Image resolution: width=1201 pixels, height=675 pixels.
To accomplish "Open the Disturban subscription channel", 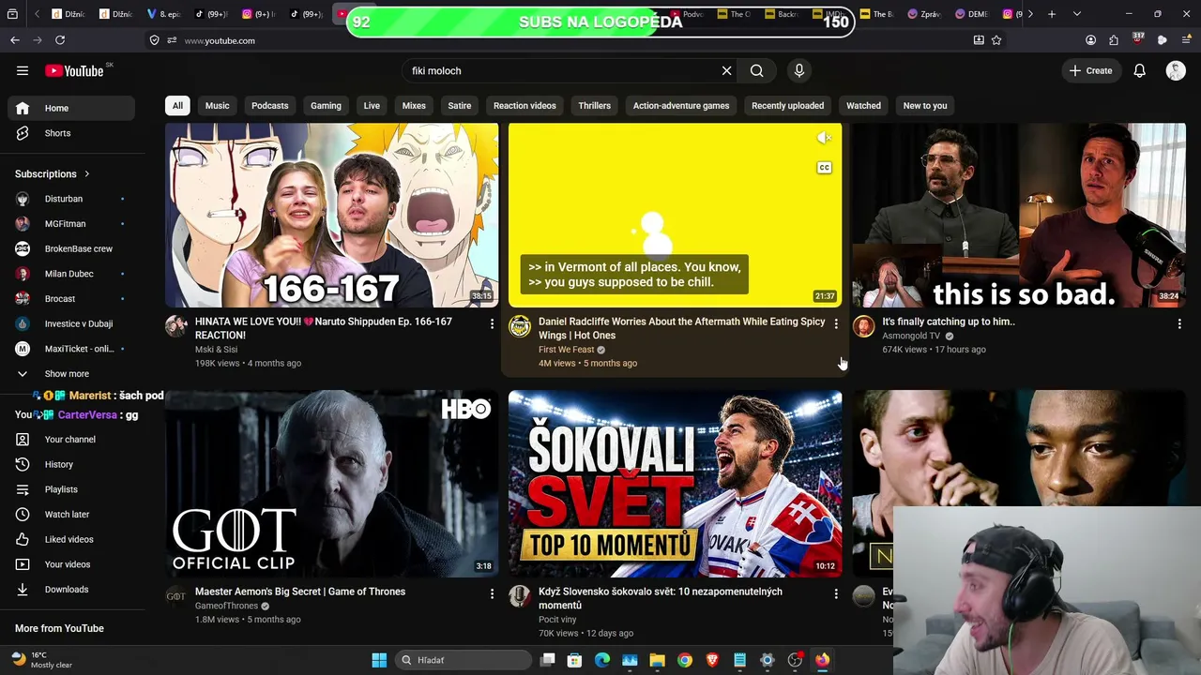I will pos(71,199).
